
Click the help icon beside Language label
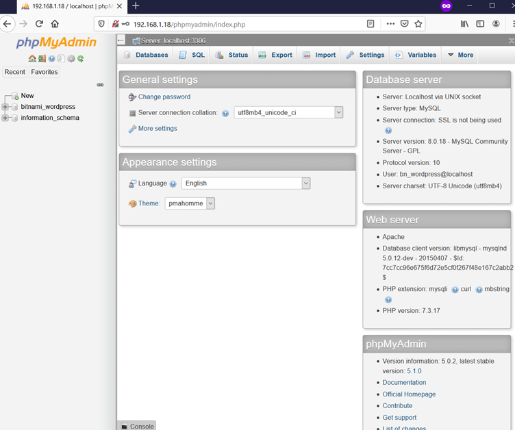(x=173, y=184)
